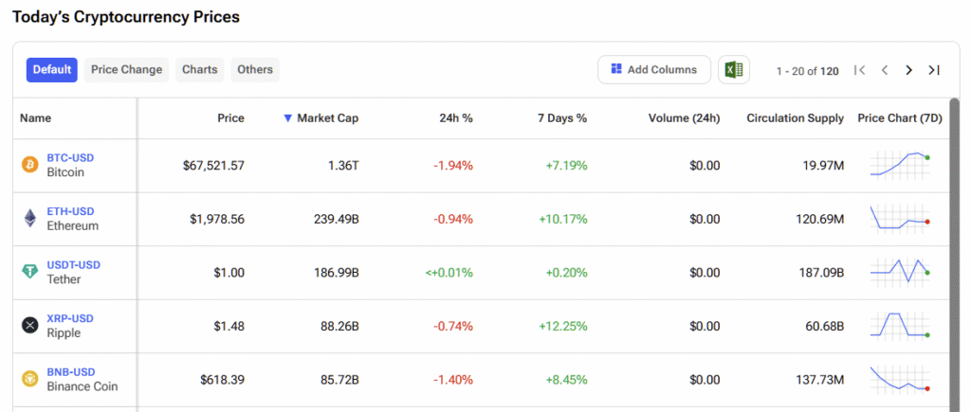Open the BTC-USD link
Viewport: 971px width, 412px height.
click(x=70, y=158)
